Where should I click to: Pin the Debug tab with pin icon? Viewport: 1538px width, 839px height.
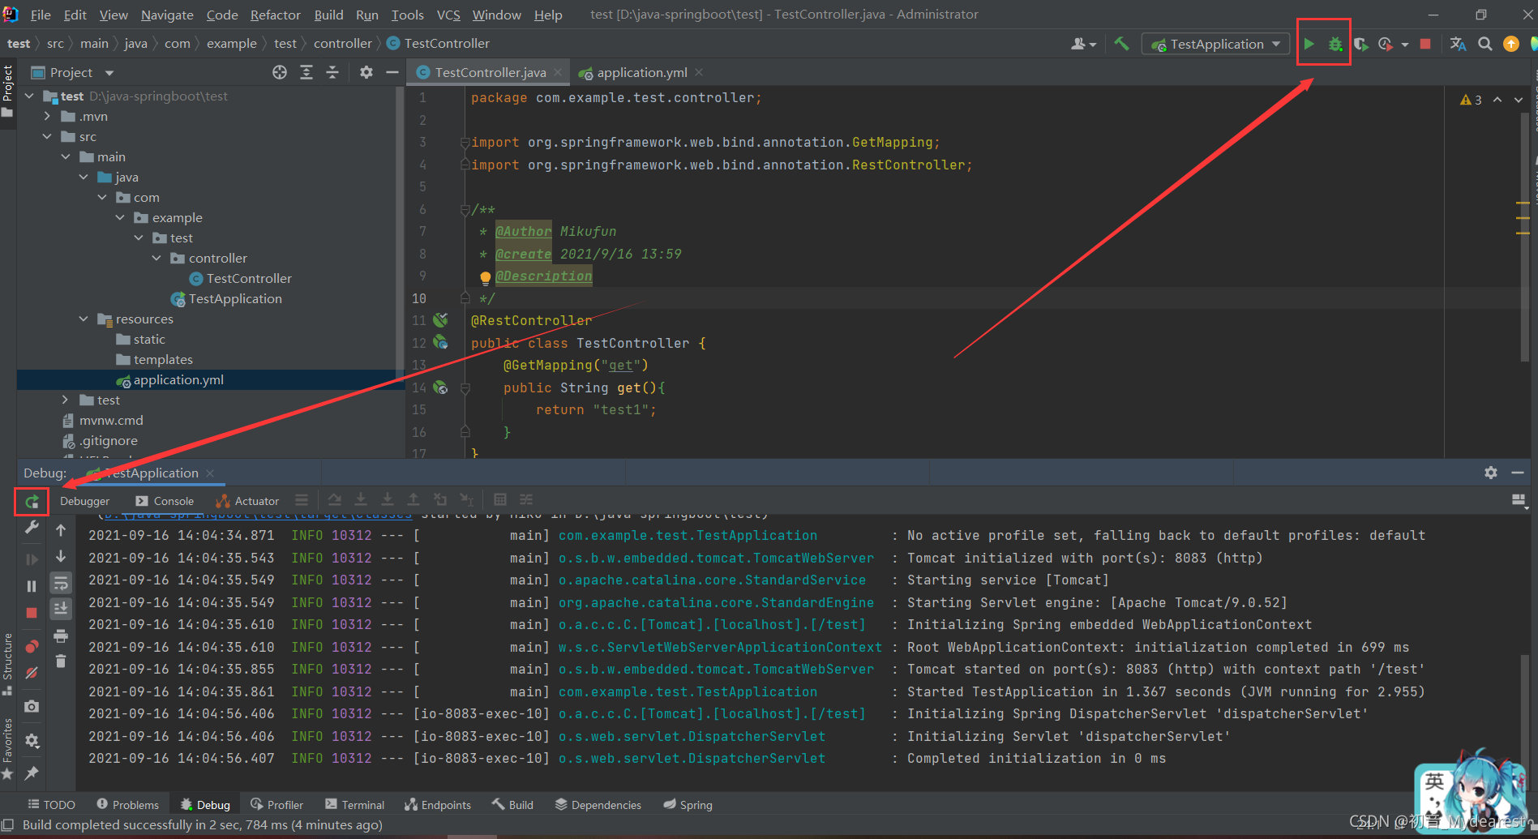coord(32,773)
